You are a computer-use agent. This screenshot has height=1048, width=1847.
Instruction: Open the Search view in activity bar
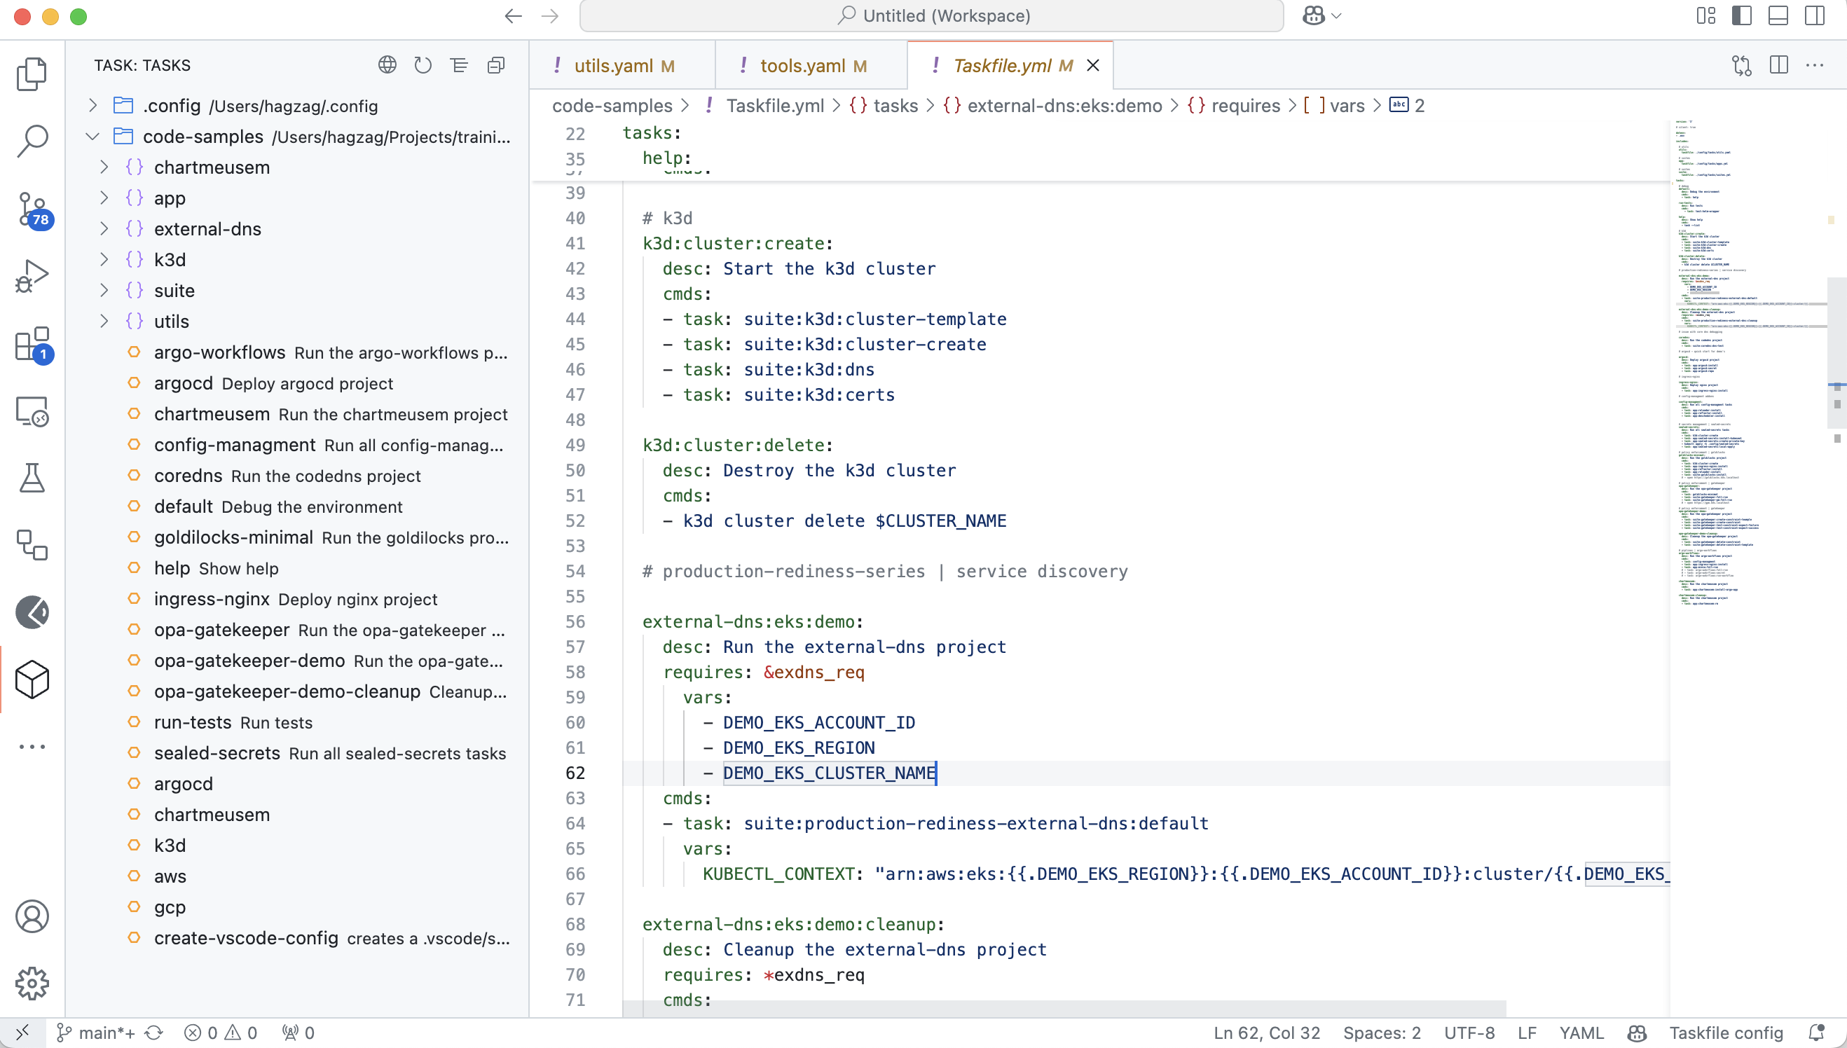click(x=32, y=141)
